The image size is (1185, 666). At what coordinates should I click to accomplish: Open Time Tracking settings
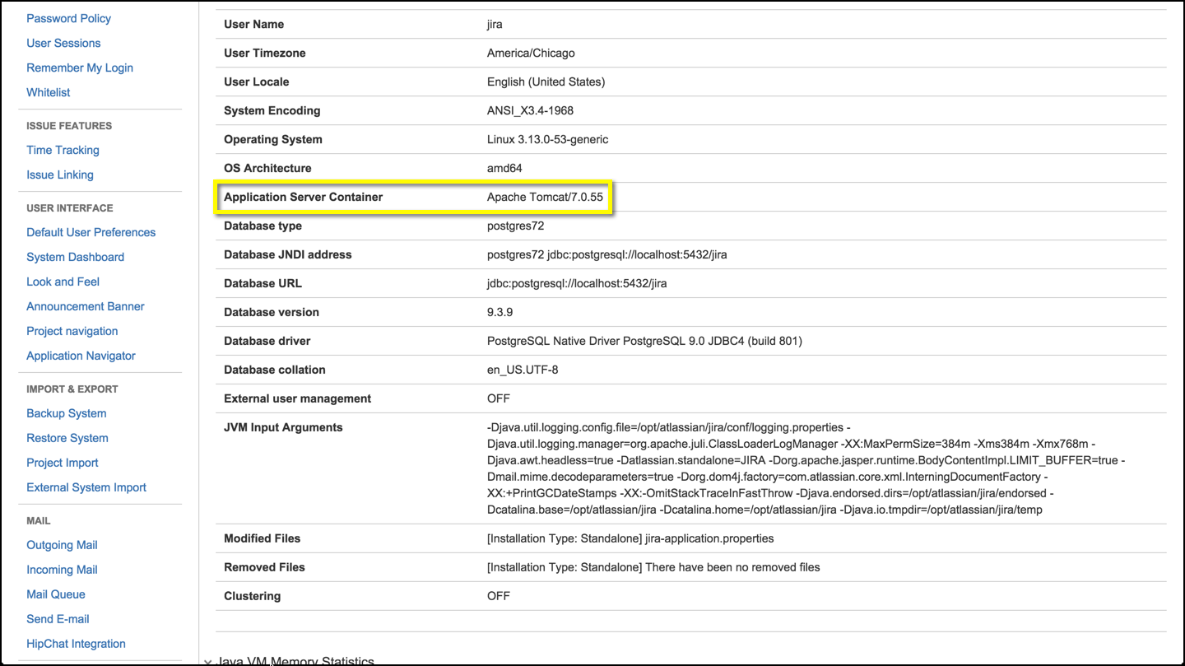[x=63, y=150]
